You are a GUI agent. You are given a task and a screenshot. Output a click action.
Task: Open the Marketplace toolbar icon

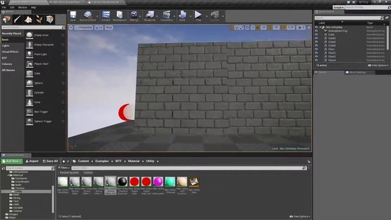pos(120,16)
